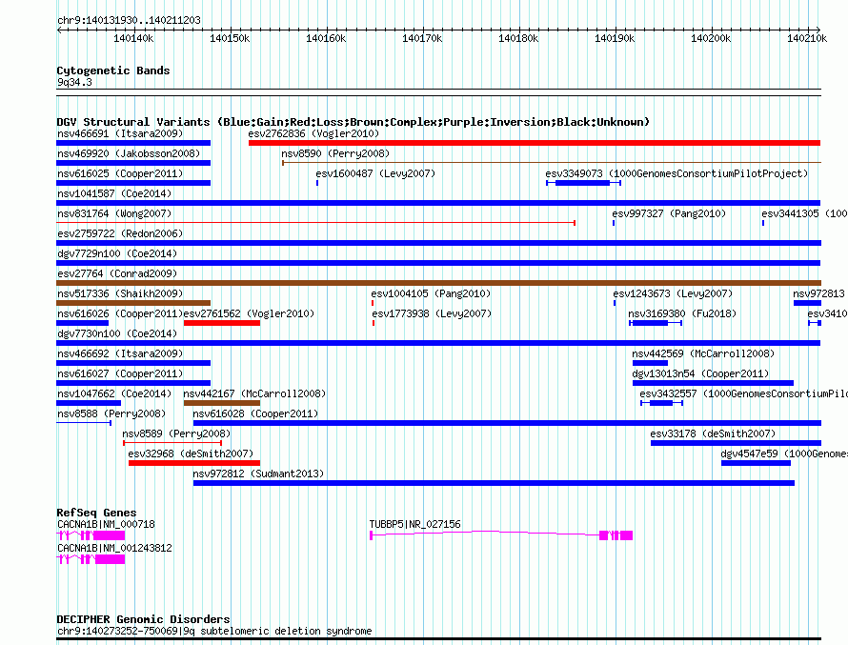Click the chr9:140131930..140211203 coordinate label

pos(129,20)
